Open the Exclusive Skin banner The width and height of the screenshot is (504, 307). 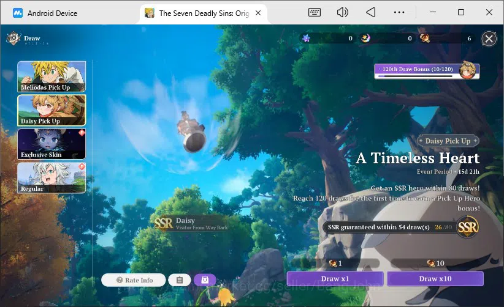[52, 144]
